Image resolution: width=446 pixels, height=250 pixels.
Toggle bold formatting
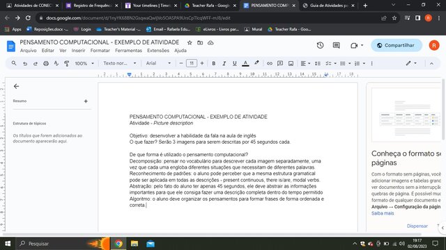[x=214, y=63]
